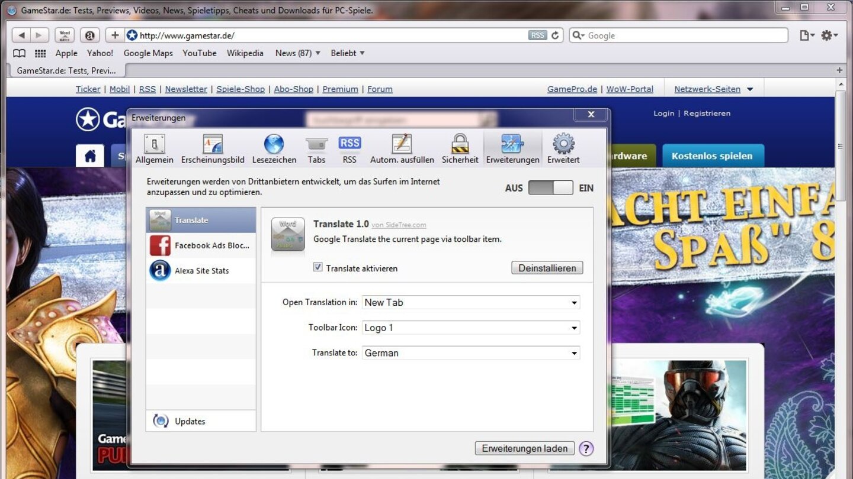
Task: Select Facebook Ads Bloc... extension
Action: click(201, 245)
